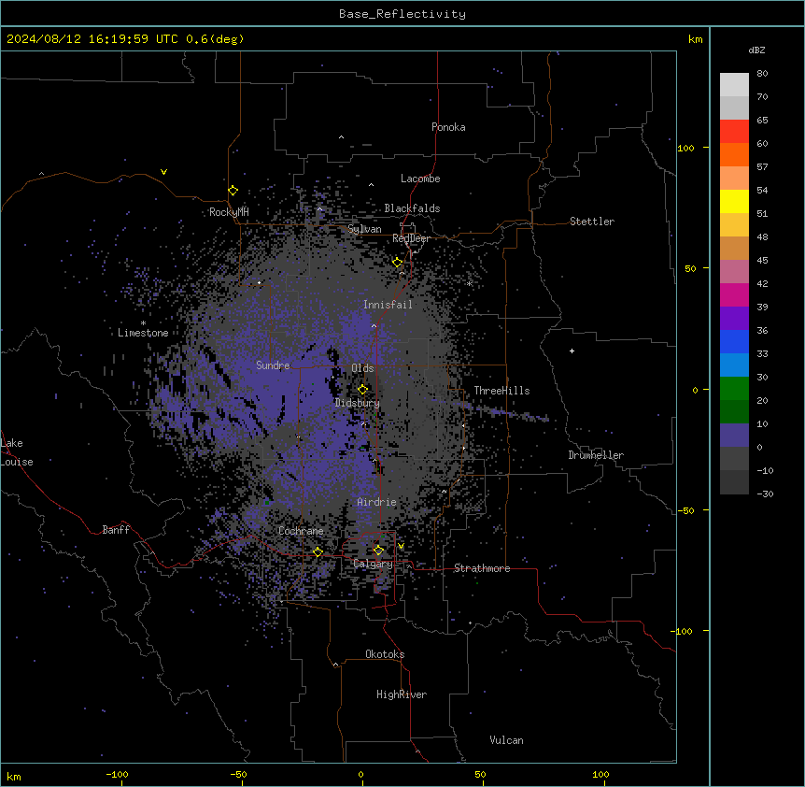The image size is (805, 787).
Task: Click the -100 tick on the horizontal km axis
Action: coord(117,774)
